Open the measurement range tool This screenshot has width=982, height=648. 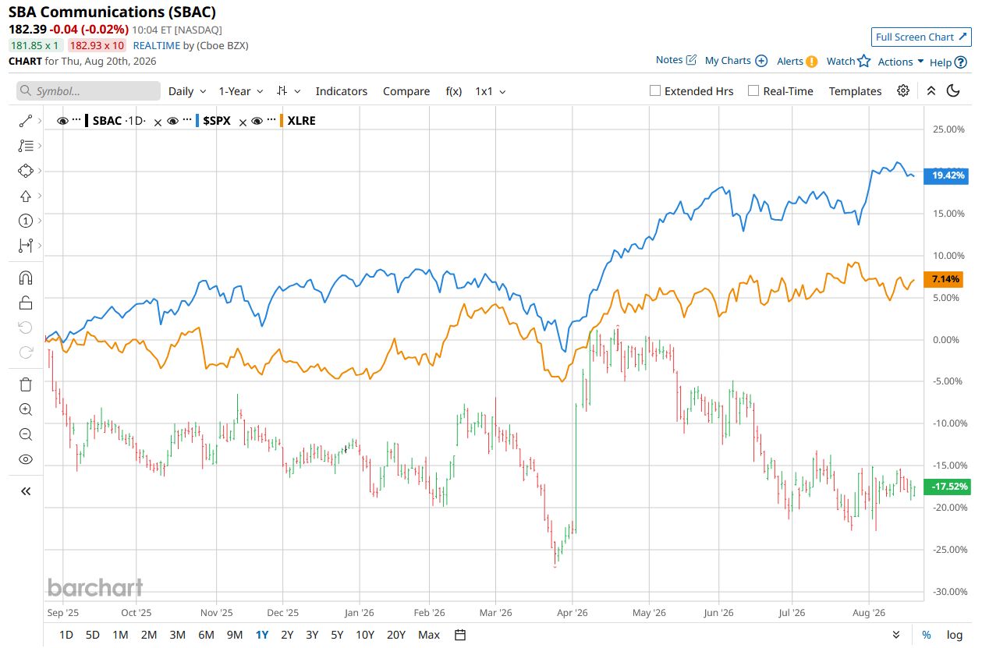pyautogui.click(x=25, y=246)
